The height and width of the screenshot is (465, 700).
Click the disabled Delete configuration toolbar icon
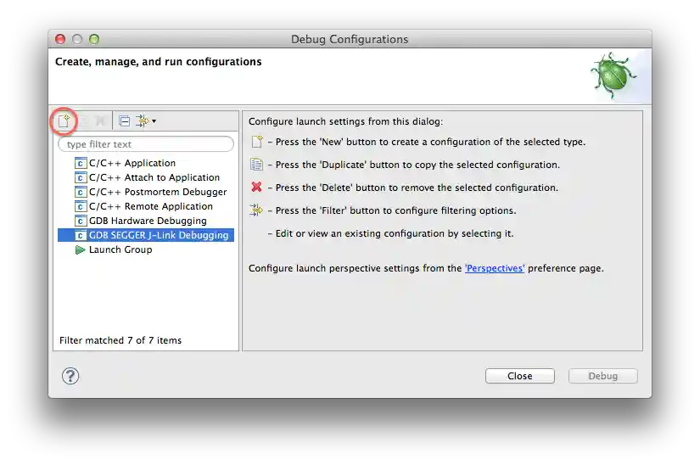pos(100,121)
